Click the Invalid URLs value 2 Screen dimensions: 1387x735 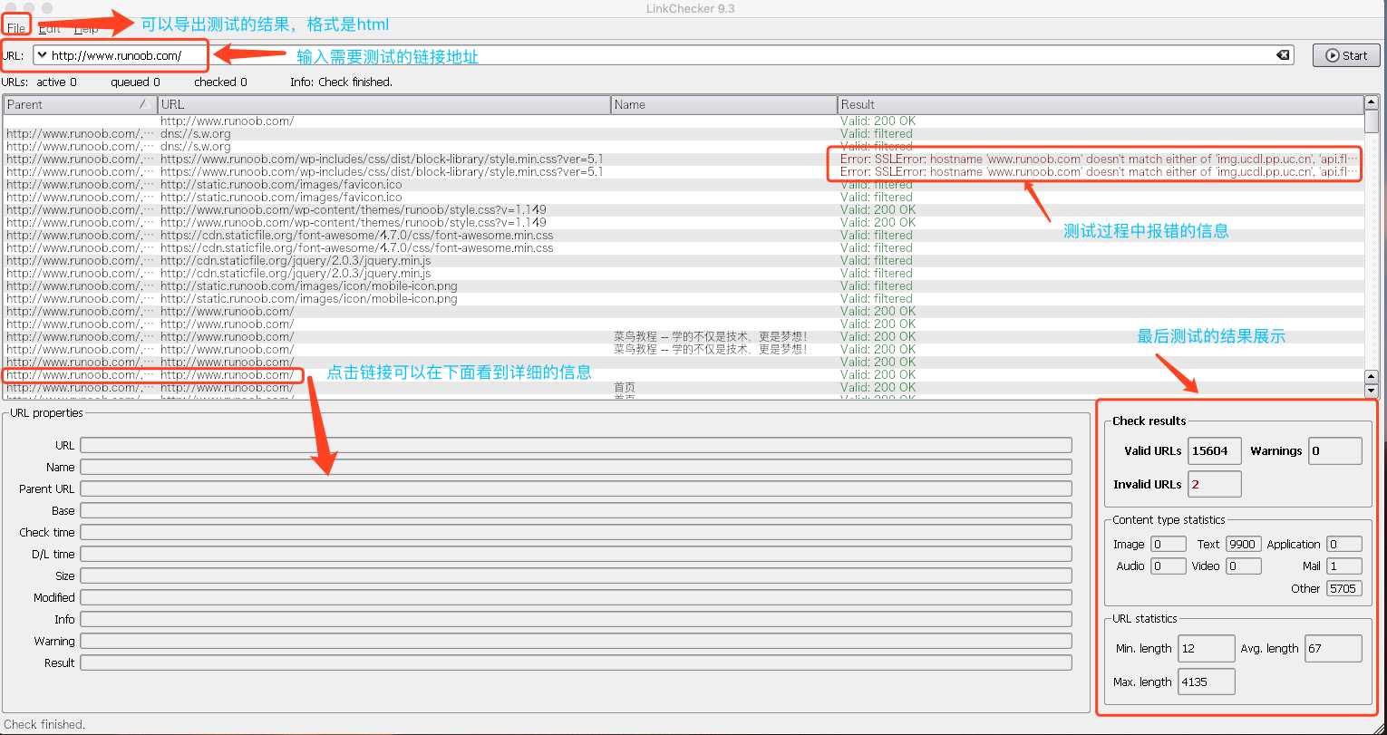[1215, 484]
